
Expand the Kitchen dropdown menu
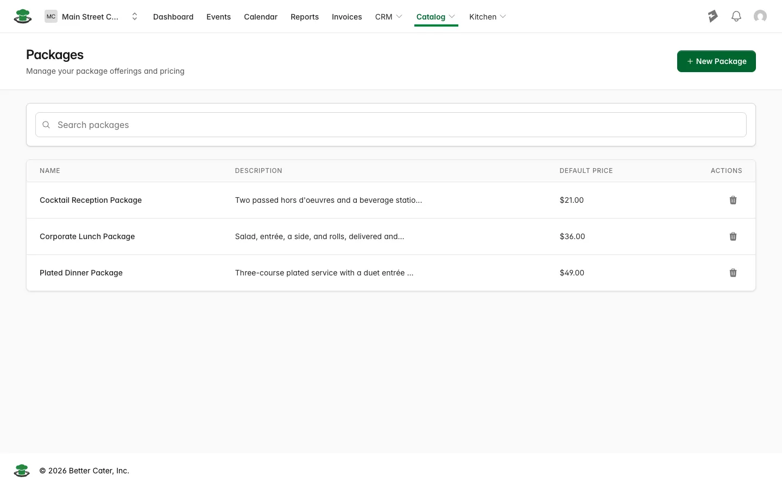click(x=488, y=17)
